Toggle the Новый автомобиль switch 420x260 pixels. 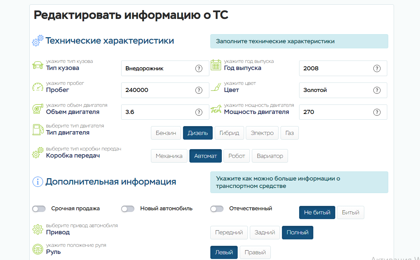pyautogui.click(x=128, y=209)
